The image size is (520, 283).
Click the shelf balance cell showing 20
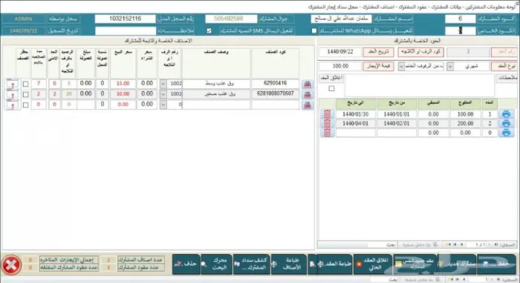click(x=68, y=94)
